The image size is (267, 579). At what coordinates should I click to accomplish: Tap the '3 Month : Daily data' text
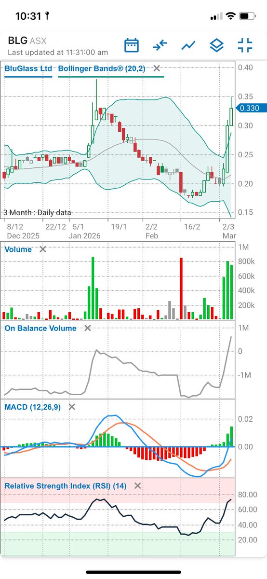(x=37, y=212)
